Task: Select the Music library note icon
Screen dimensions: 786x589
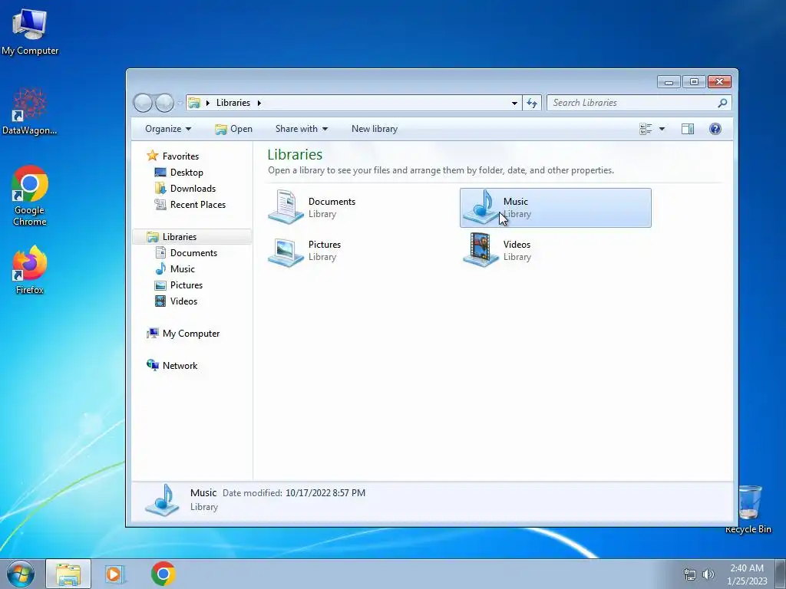Action: tap(481, 207)
